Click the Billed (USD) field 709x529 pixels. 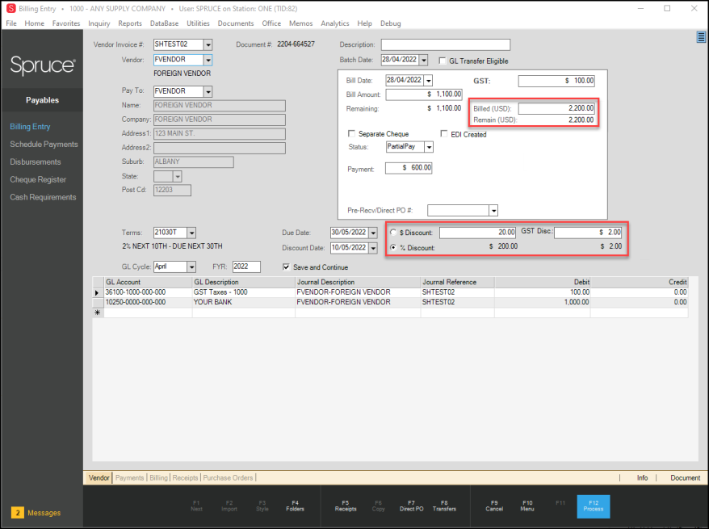556,108
